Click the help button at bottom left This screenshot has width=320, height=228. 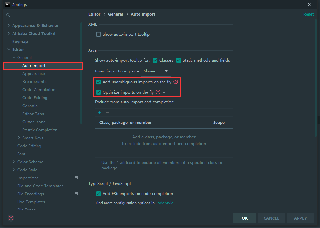click(x=11, y=218)
